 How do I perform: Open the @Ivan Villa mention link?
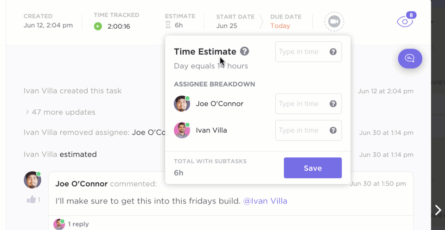tap(265, 201)
